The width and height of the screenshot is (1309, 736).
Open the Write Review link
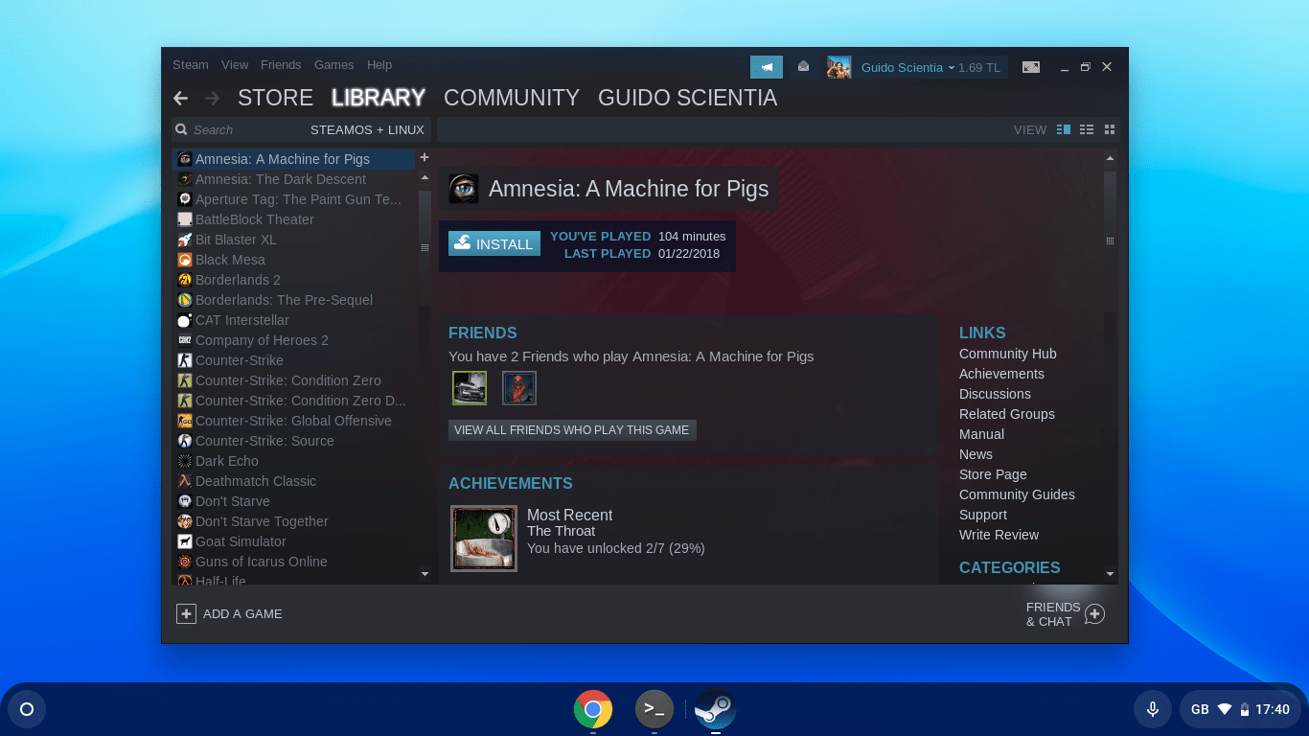[x=999, y=535]
